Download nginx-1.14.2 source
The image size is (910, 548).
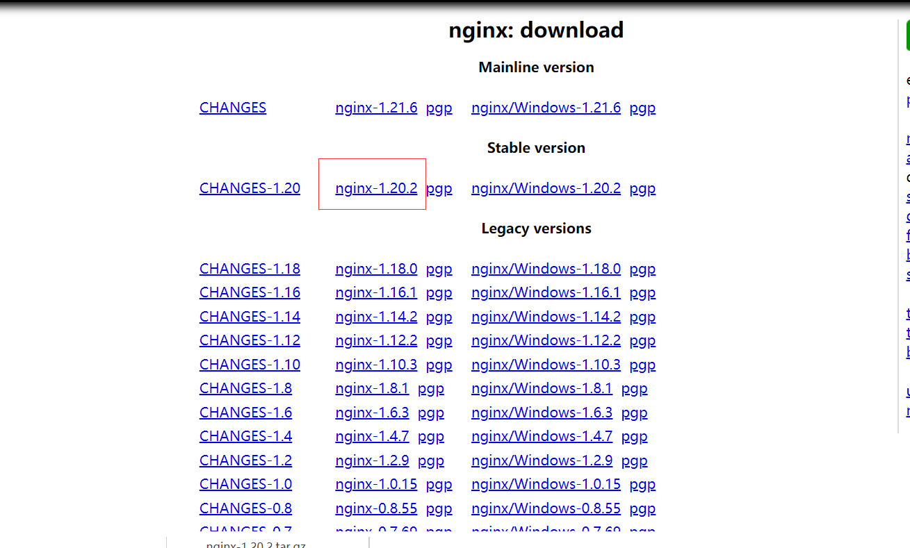(x=376, y=317)
